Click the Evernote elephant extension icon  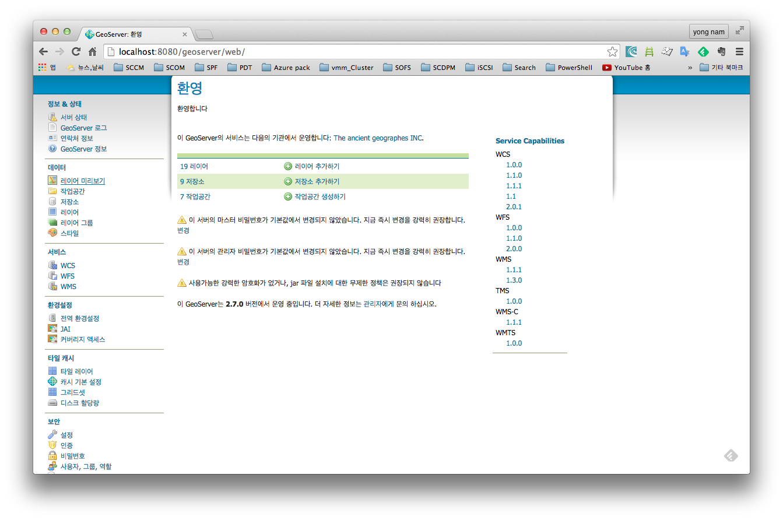pyautogui.click(x=721, y=51)
